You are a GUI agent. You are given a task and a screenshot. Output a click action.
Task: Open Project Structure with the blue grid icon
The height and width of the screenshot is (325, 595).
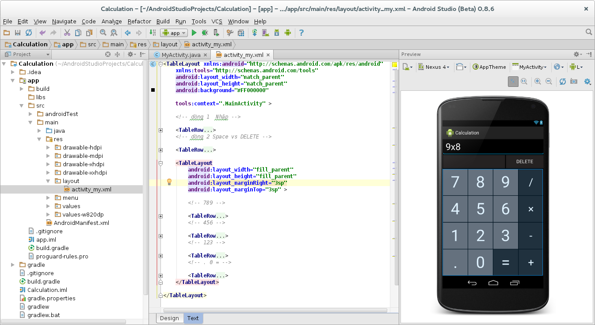click(241, 32)
